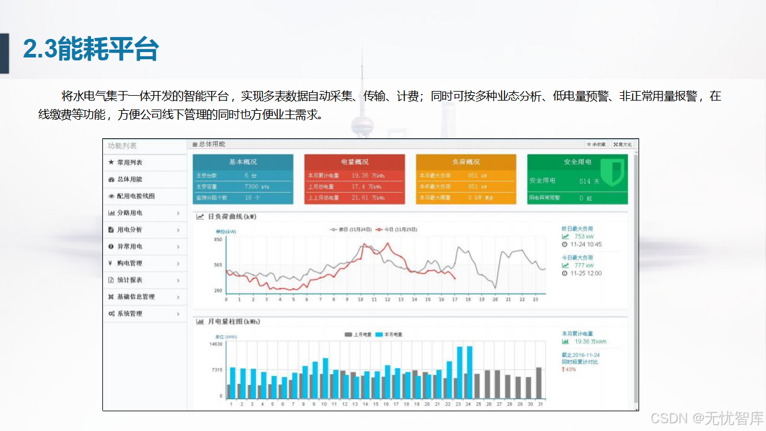
Task: Expand the 统计报表 submenu chevron
Action: [178, 280]
